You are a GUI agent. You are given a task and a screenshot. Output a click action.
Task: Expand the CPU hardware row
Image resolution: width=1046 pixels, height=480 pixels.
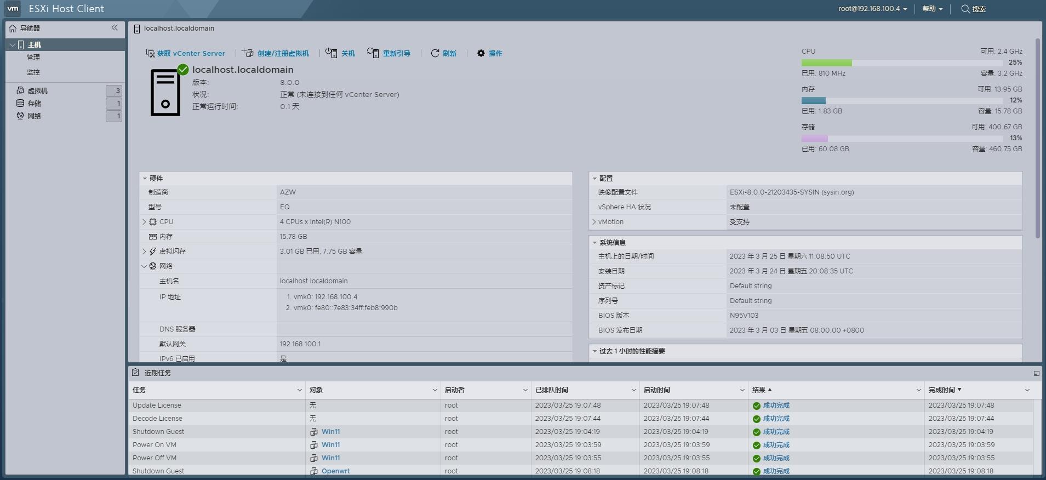pos(144,222)
